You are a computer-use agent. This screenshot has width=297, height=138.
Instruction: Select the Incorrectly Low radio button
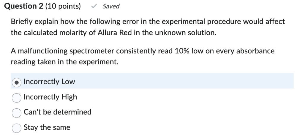click(x=17, y=82)
